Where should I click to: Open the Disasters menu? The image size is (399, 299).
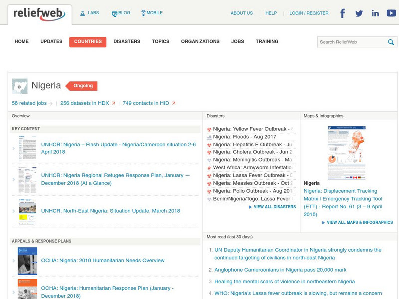(127, 42)
